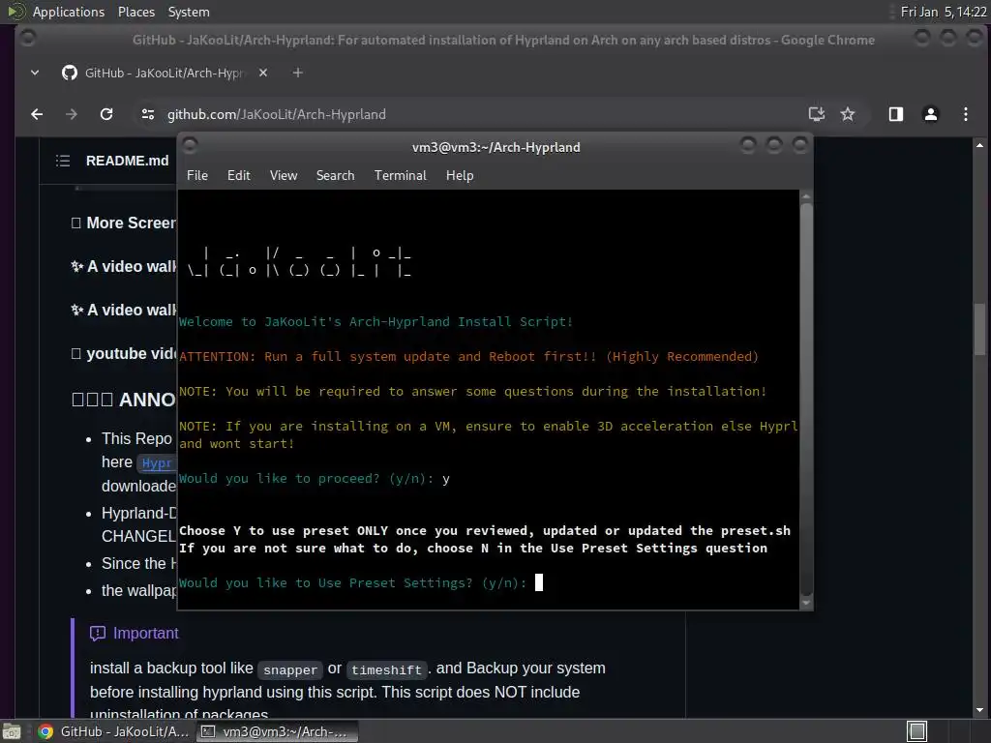
Task: Switch to vm3@vm3 terminal taskbar button
Action: click(x=277, y=731)
